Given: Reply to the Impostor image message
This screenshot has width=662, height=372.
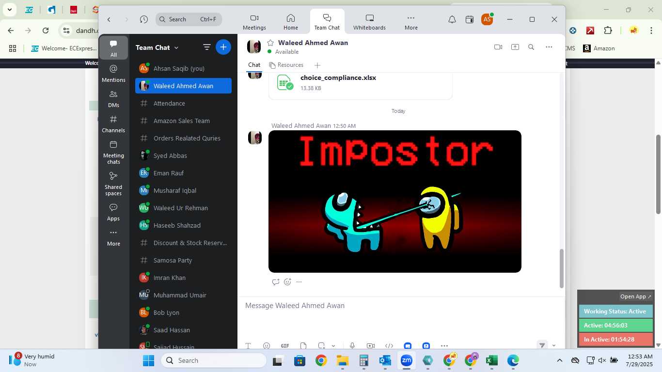Looking at the screenshot, I should pos(276,282).
